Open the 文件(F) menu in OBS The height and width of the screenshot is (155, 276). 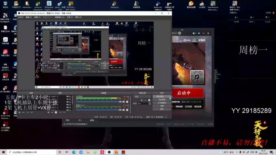(x=21, y=17)
